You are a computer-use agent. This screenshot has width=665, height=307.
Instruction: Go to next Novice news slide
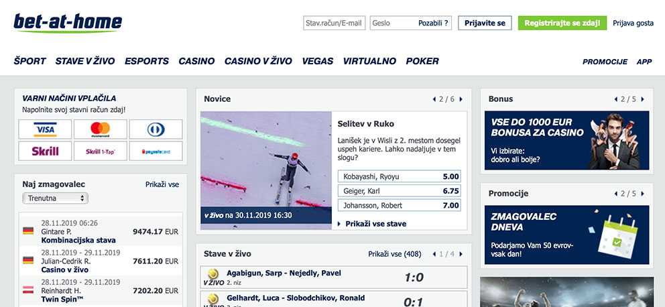pyautogui.click(x=461, y=99)
